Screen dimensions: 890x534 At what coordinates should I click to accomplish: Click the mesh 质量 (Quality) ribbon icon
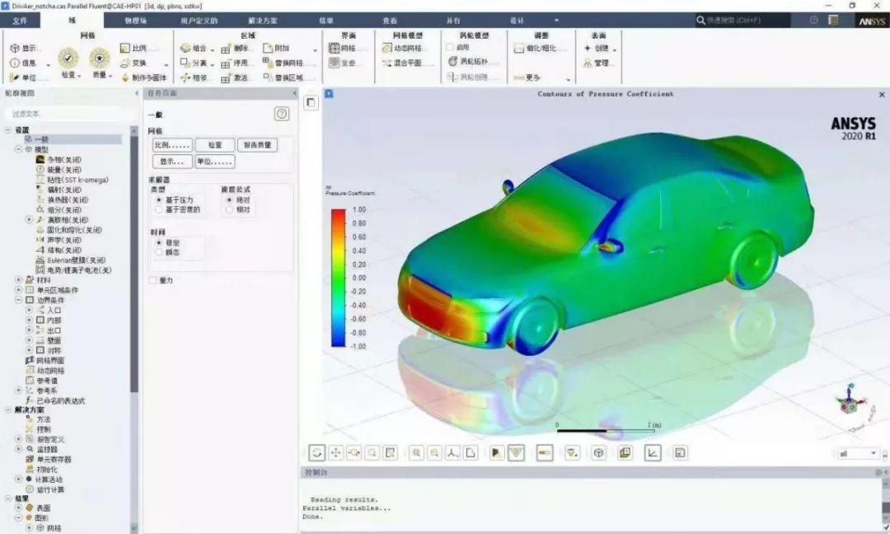point(100,59)
